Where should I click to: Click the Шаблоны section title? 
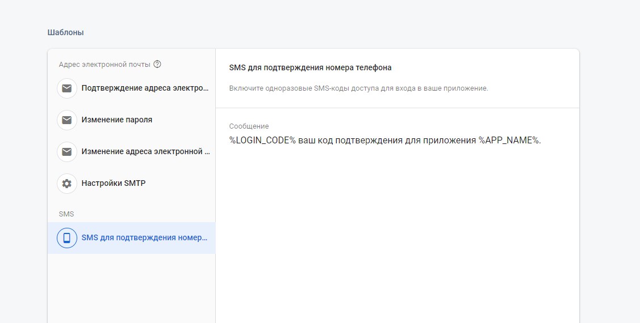pos(66,33)
